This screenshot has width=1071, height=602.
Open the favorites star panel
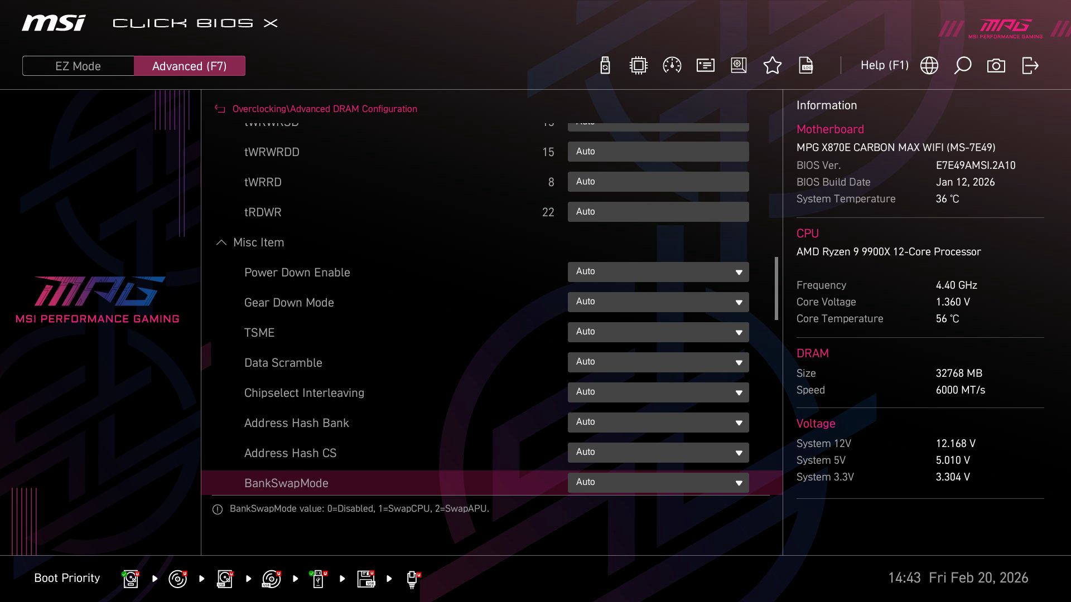[x=773, y=65]
